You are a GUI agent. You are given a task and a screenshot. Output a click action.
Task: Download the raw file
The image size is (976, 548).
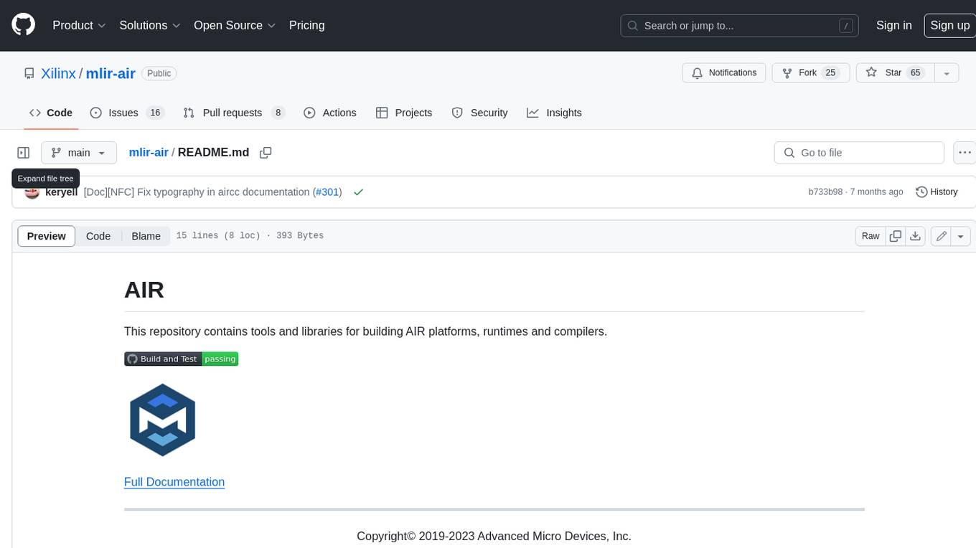tap(915, 236)
